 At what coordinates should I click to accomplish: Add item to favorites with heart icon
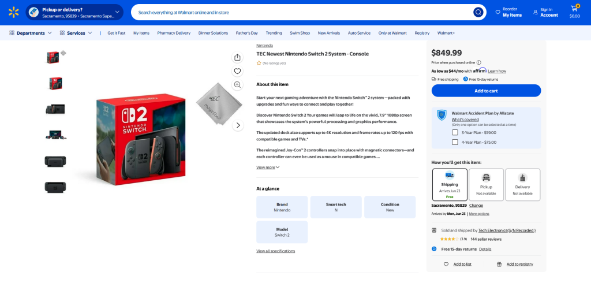pyautogui.click(x=237, y=71)
